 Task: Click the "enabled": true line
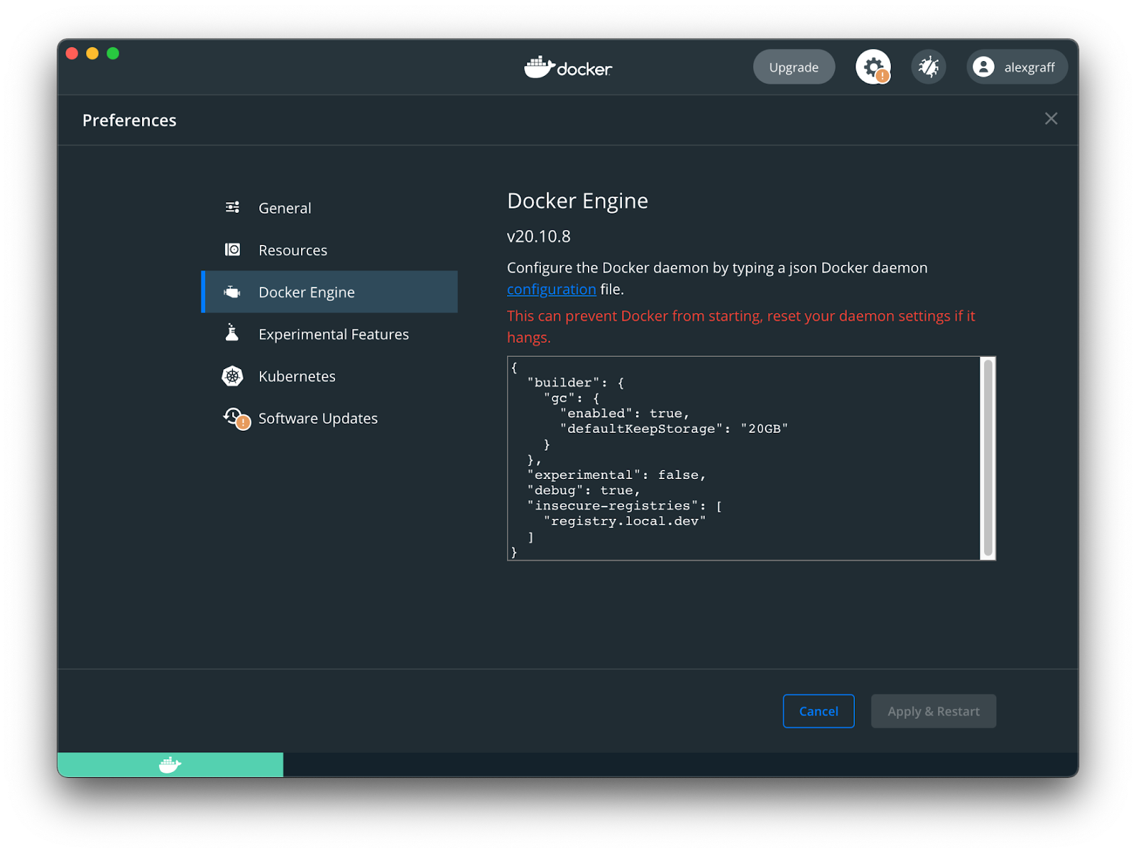(x=625, y=413)
